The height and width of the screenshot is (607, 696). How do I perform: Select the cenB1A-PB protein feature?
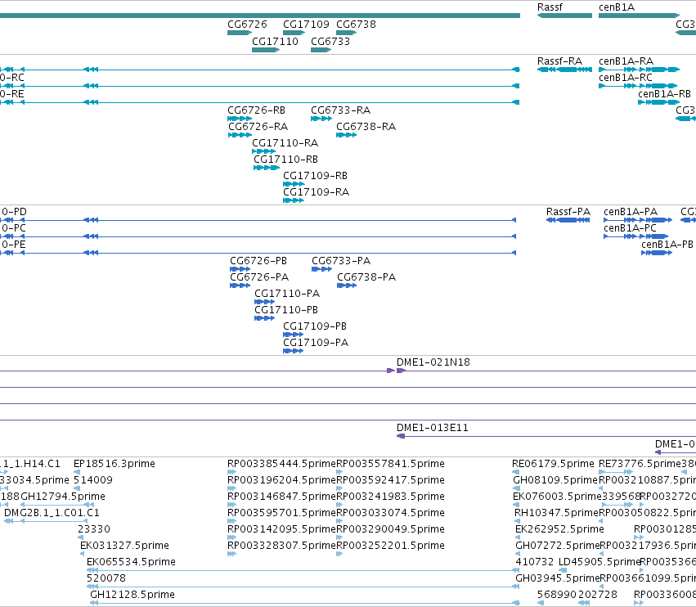[x=657, y=253]
